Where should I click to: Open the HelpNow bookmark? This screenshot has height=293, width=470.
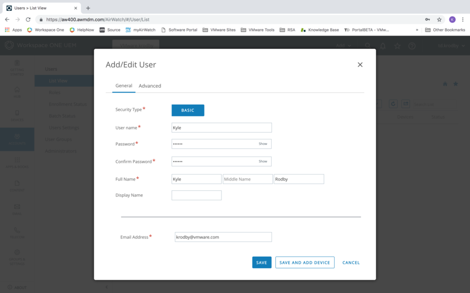tap(81, 30)
